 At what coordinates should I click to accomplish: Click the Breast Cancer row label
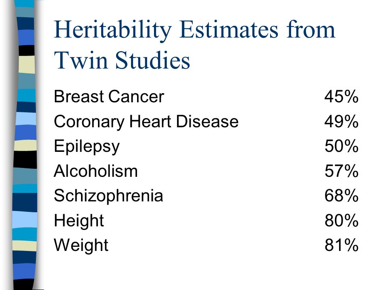tap(109, 96)
